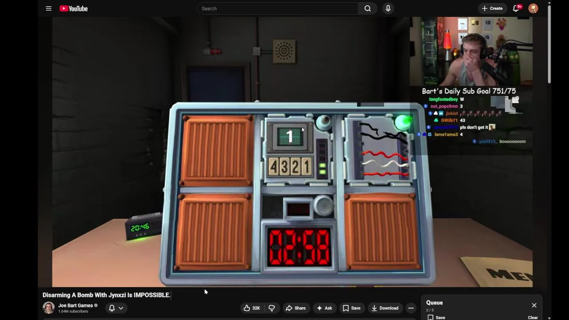The image size is (569, 320).
Task: View notifications bell in header
Action: click(516, 8)
